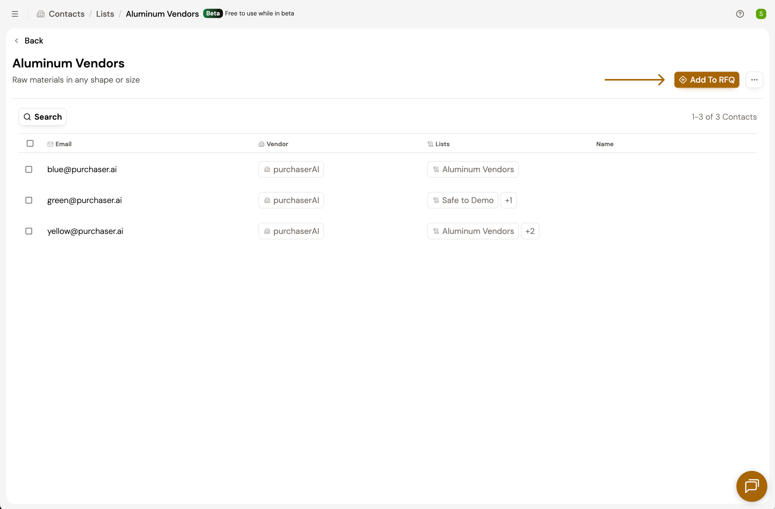Open purchaserAI vendor tag in blue row
The width and height of the screenshot is (775, 509).
tap(291, 169)
